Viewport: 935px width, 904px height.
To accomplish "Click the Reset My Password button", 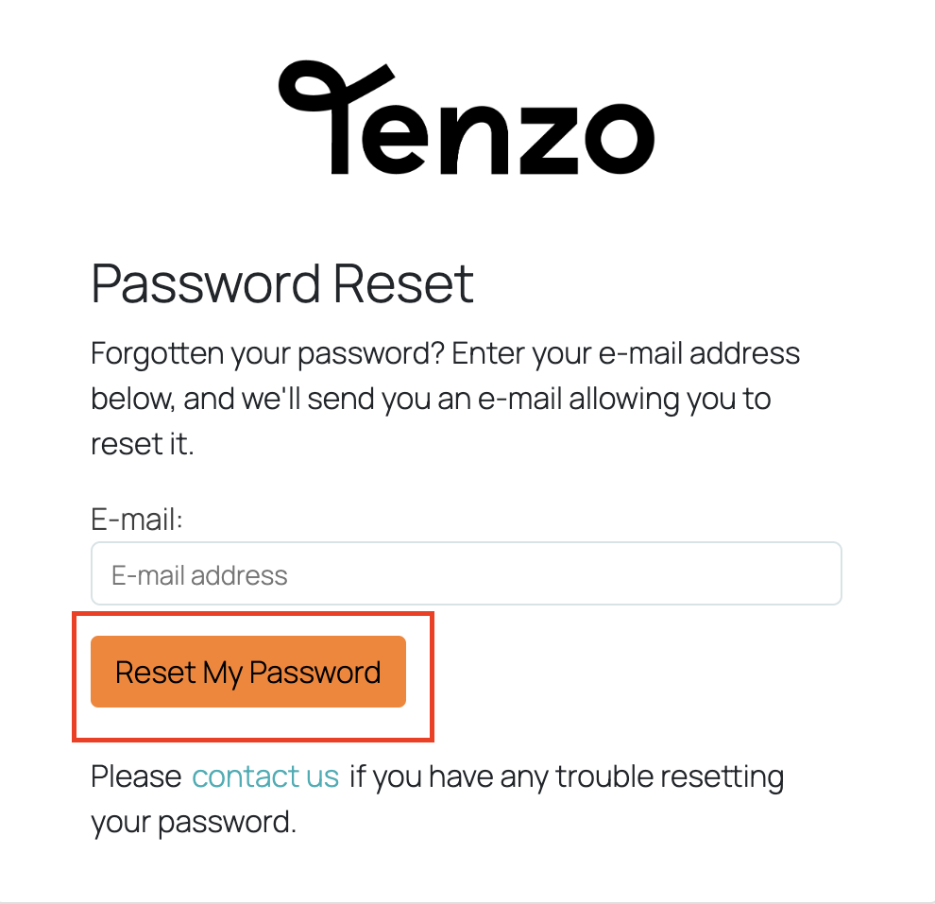I will point(248,672).
